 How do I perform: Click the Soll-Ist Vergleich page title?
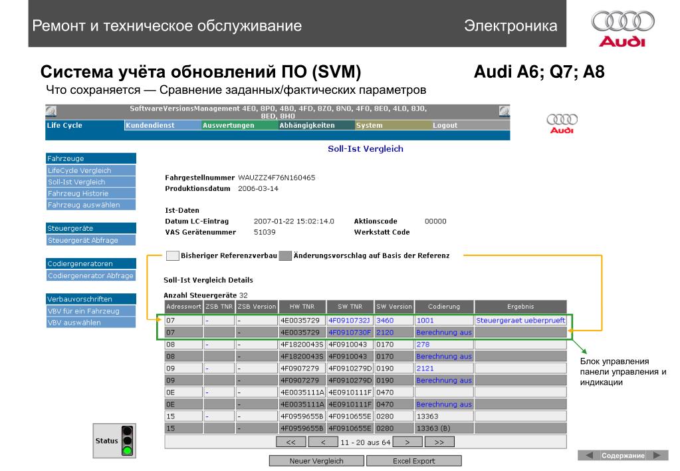[365, 149]
